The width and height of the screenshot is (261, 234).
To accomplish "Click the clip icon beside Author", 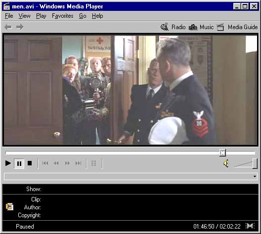I will click(x=9, y=207).
